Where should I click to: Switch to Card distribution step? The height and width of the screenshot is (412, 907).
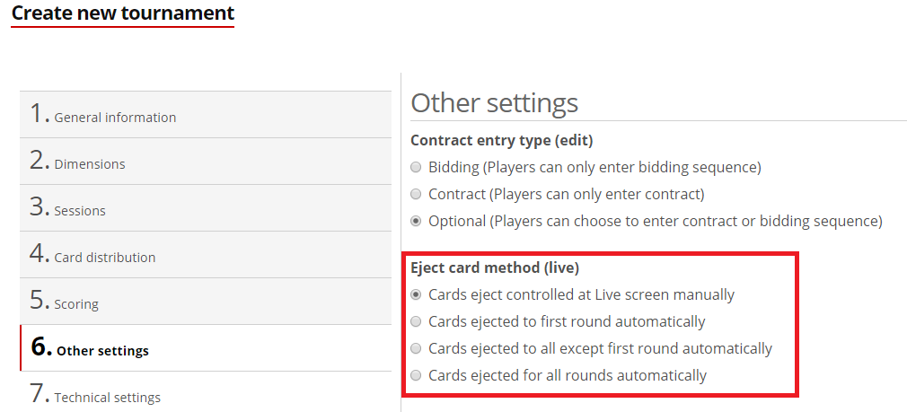click(104, 257)
